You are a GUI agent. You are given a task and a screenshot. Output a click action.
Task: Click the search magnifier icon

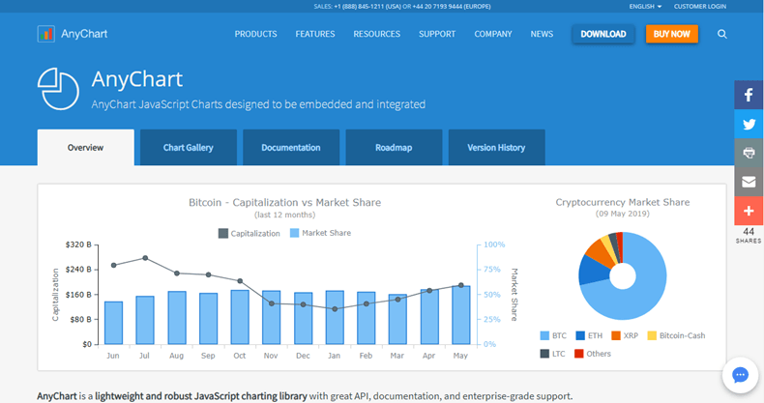[722, 34]
